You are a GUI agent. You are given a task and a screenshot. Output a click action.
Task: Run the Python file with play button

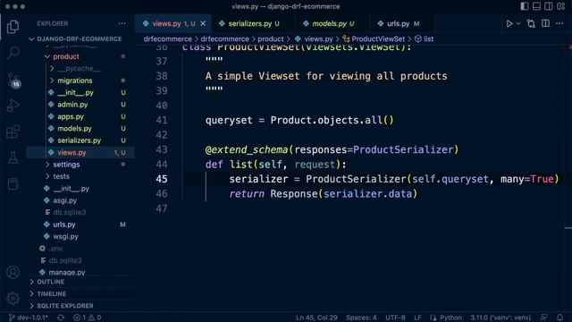tap(509, 24)
